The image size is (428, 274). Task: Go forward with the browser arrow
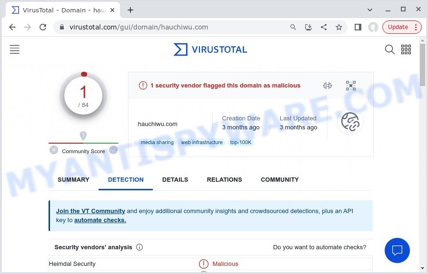tap(28, 27)
